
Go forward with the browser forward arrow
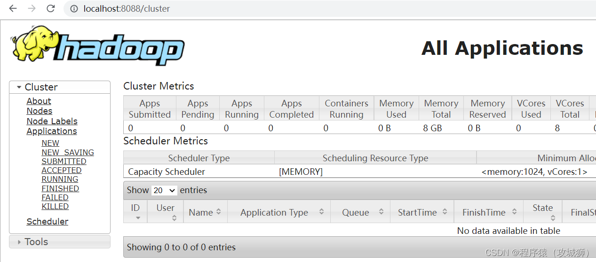[32, 8]
